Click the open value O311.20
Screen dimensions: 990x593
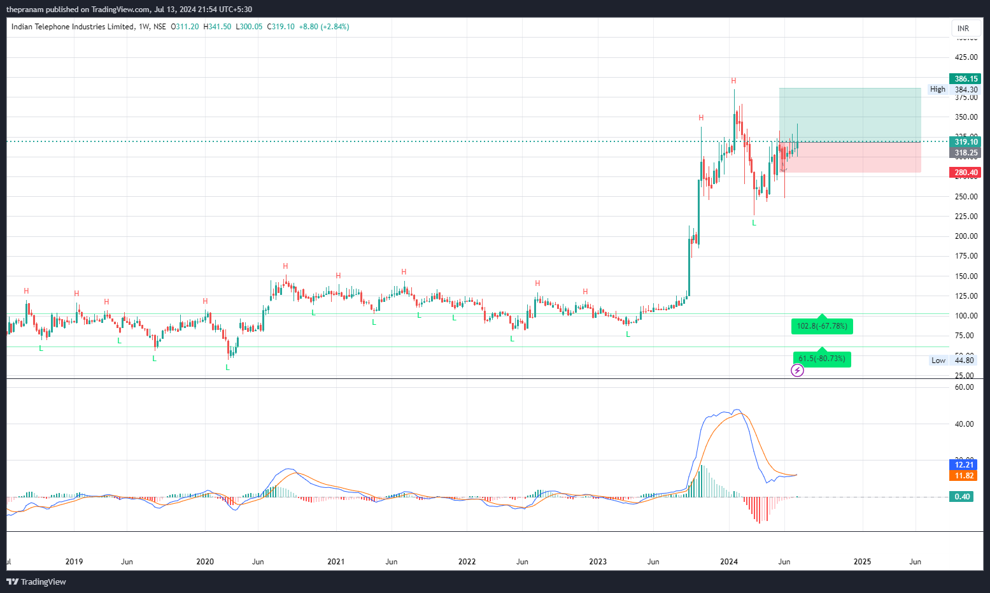coord(185,27)
